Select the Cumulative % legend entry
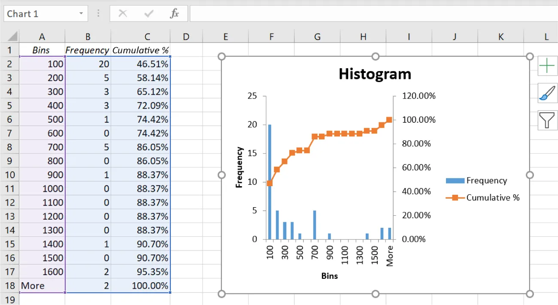The width and height of the screenshot is (558, 305). point(494,198)
